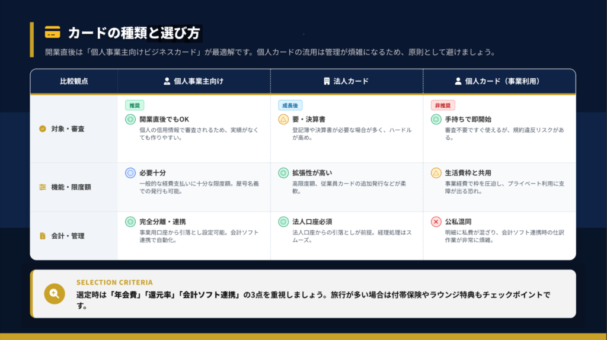The image size is (607, 340).
Task: Click the building icon next to 法人カード
Action: pos(327,81)
